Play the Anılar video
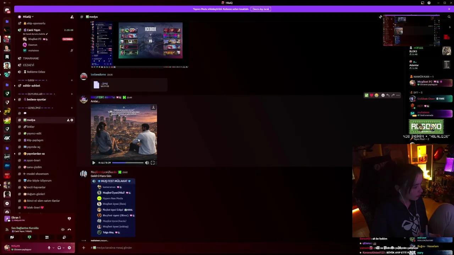Screen dimensions: 454x255 point(94,163)
